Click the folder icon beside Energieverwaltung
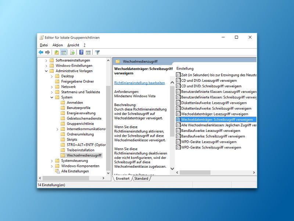The image size is (294, 221). point(63,113)
